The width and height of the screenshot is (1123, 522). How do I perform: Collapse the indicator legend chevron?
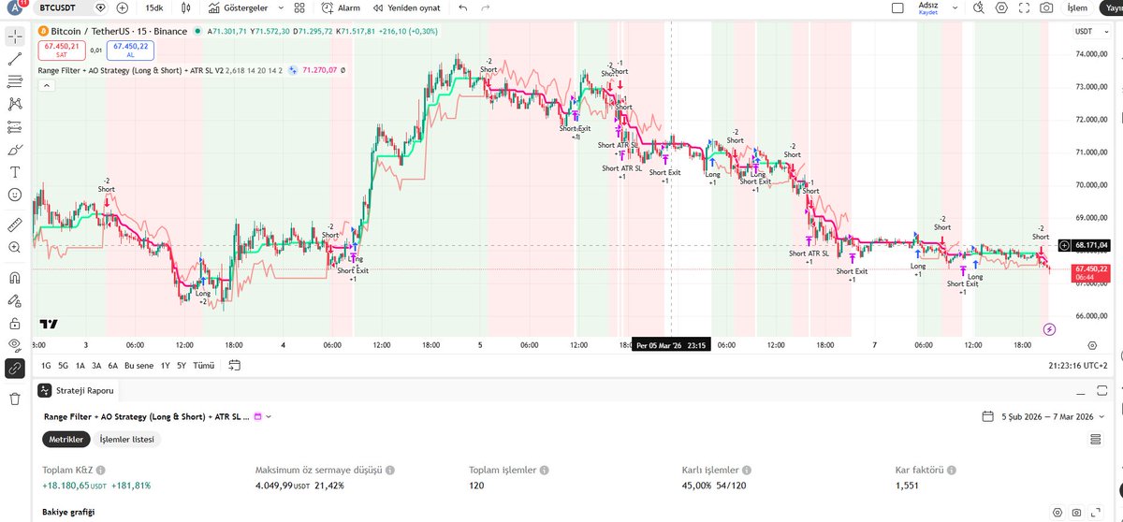tap(45, 86)
